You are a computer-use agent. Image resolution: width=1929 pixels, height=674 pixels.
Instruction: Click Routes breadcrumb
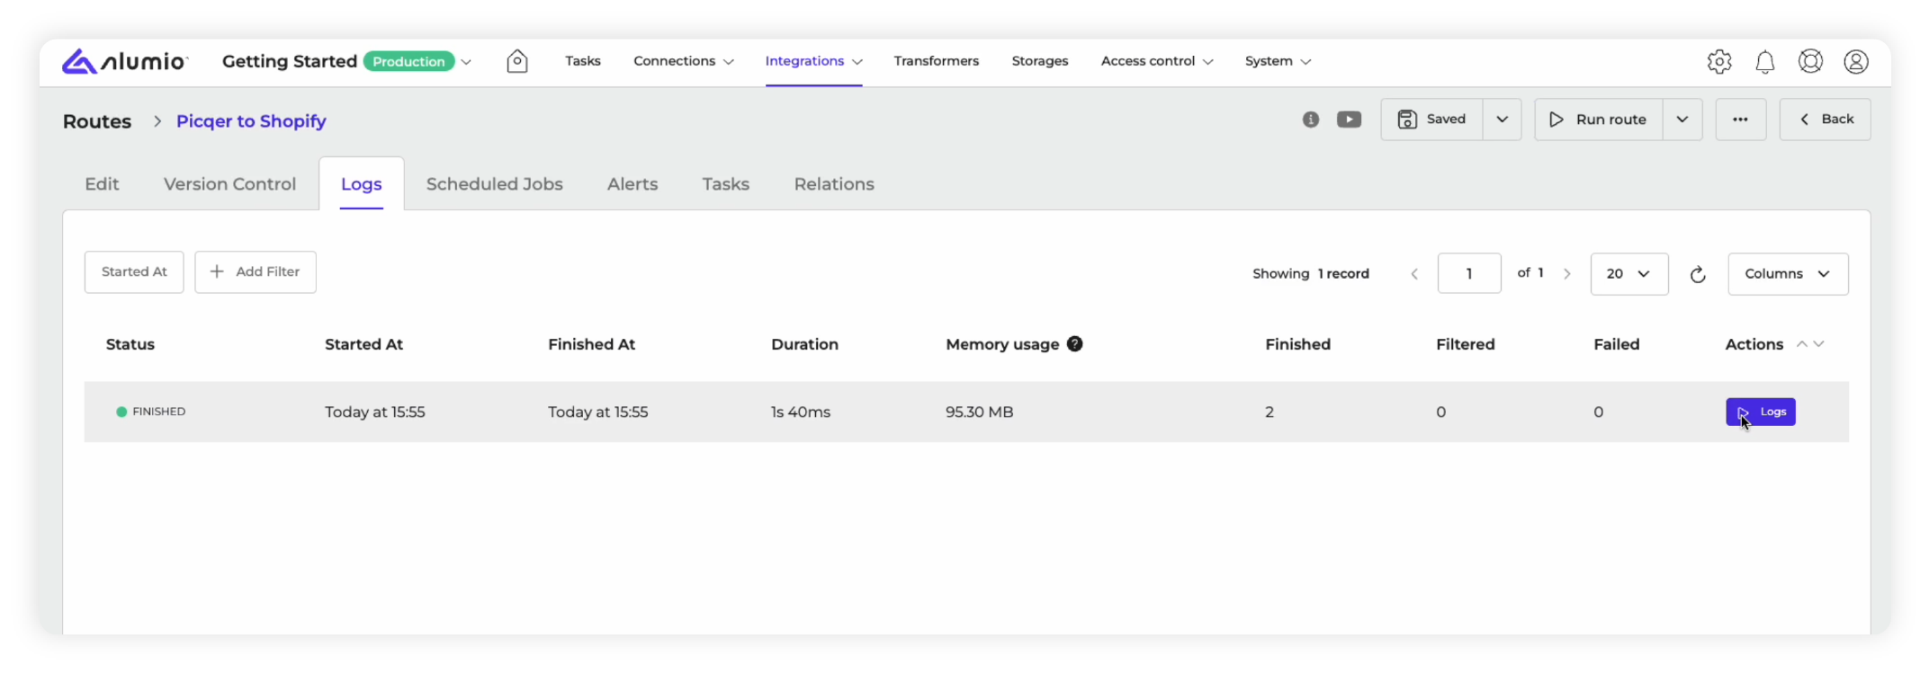click(97, 121)
